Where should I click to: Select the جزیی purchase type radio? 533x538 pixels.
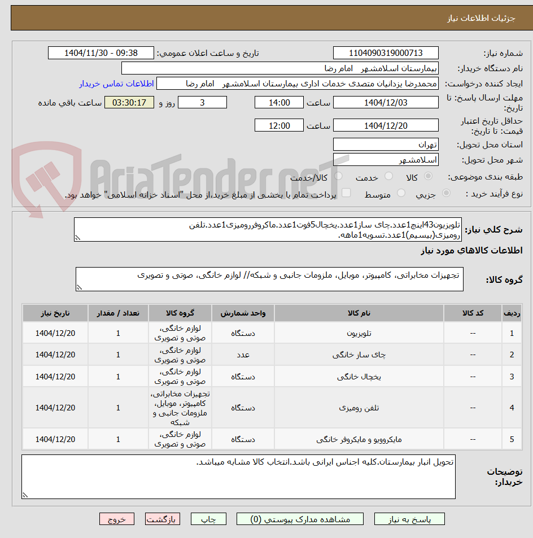(x=446, y=193)
